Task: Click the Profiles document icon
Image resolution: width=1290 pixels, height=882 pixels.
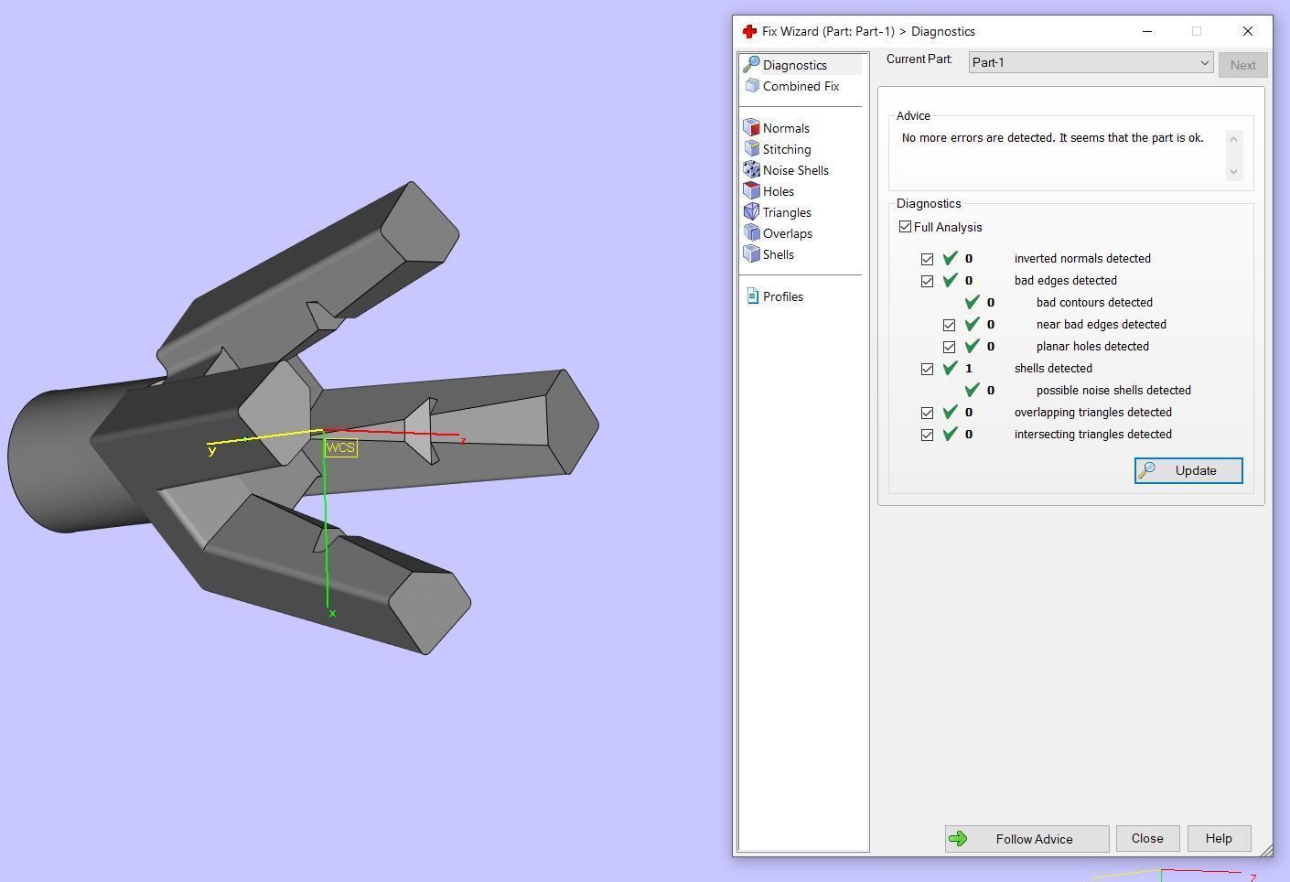Action: [752, 296]
